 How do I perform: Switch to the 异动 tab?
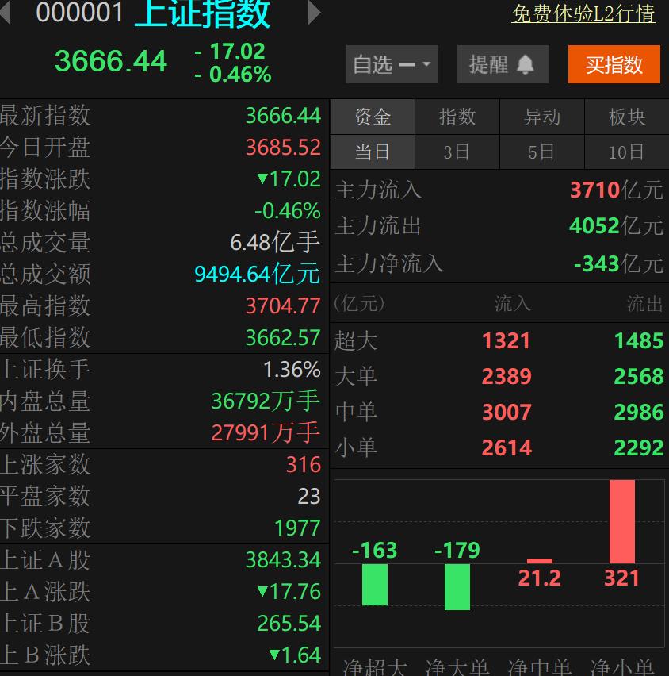tap(542, 117)
